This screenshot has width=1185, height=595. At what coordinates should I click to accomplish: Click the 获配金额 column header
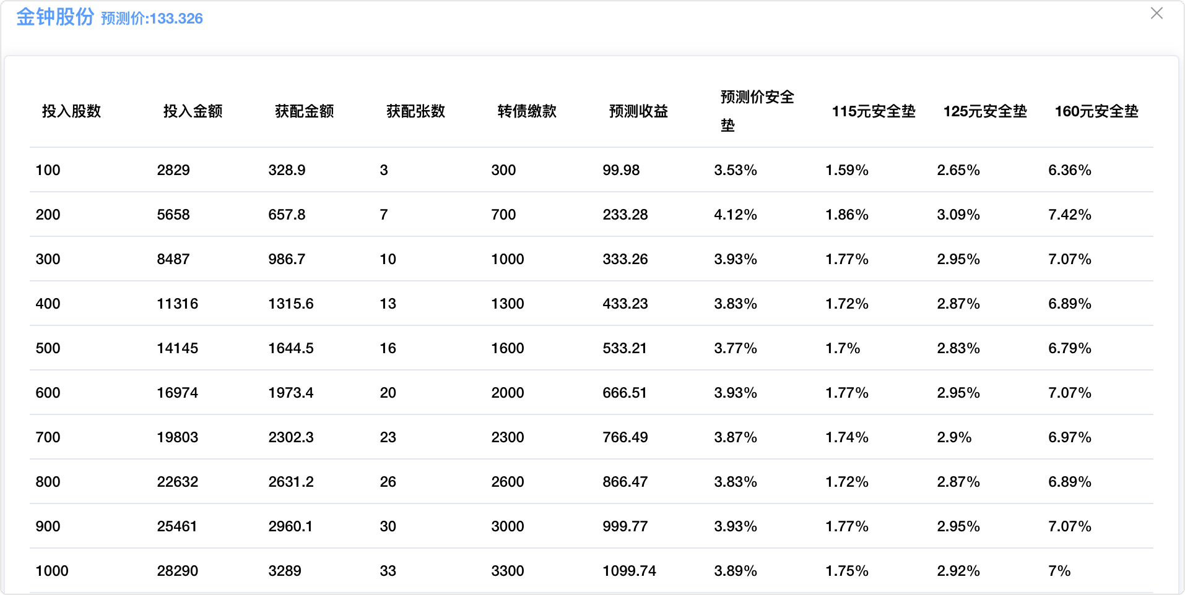304,111
